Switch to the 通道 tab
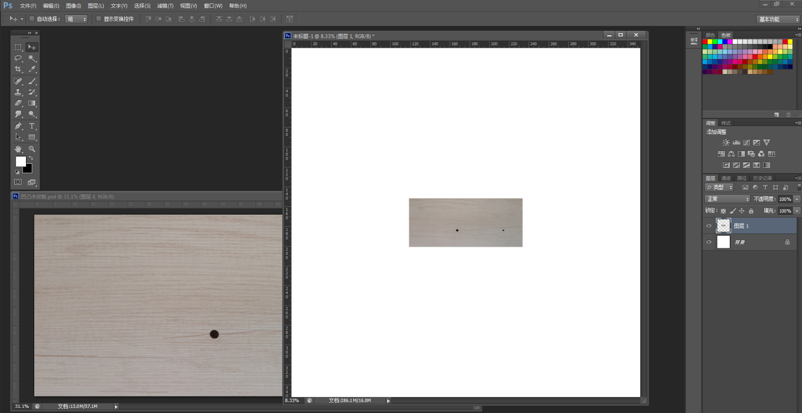 coord(726,178)
